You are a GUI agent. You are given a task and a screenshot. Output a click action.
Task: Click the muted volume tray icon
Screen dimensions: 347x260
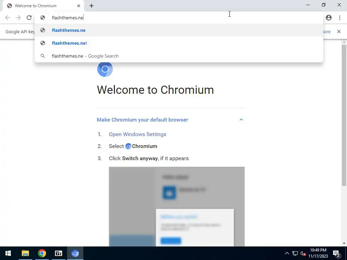[x=303, y=253]
